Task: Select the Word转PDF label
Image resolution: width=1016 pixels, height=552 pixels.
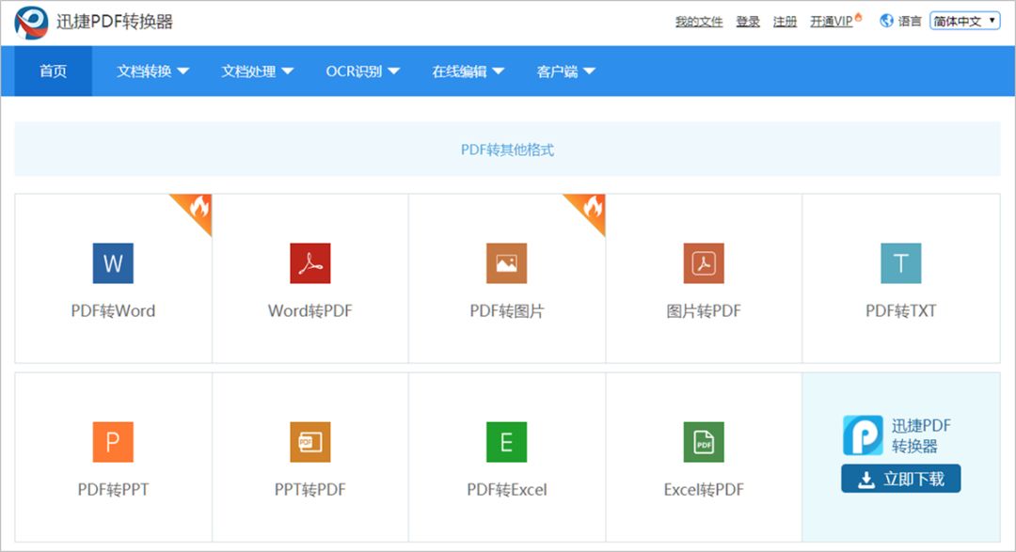Action: [310, 311]
